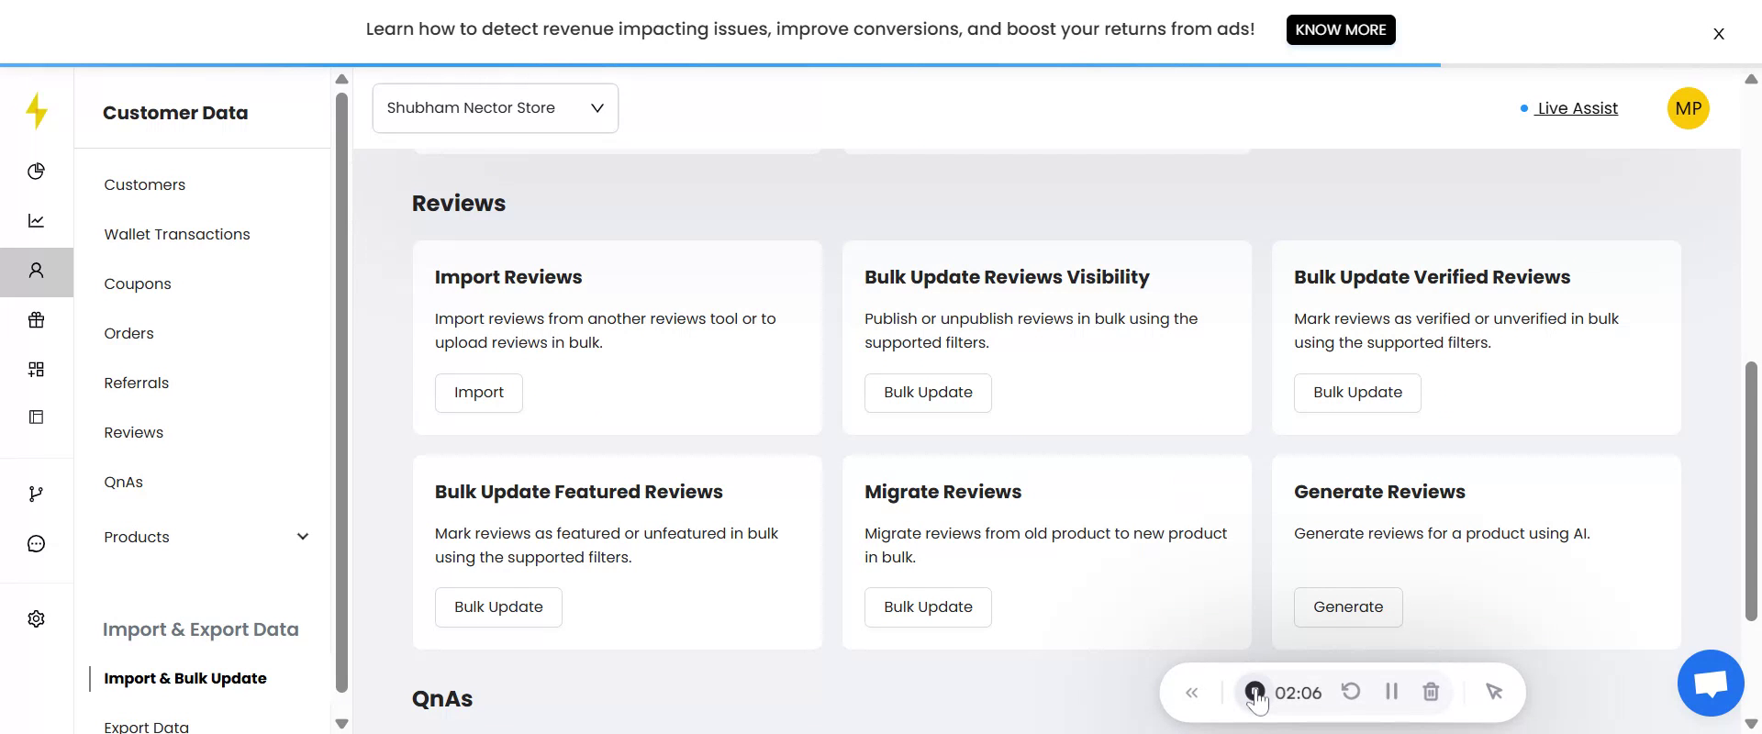
Task: Click the main page vertical scrollbar thumb
Action: 1751,491
